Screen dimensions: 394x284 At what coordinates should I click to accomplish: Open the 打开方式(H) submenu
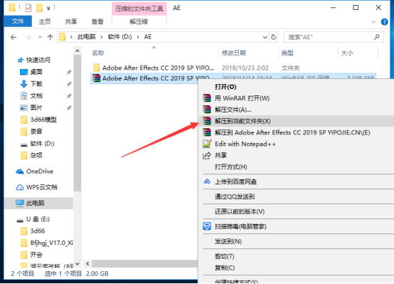pos(296,167)
